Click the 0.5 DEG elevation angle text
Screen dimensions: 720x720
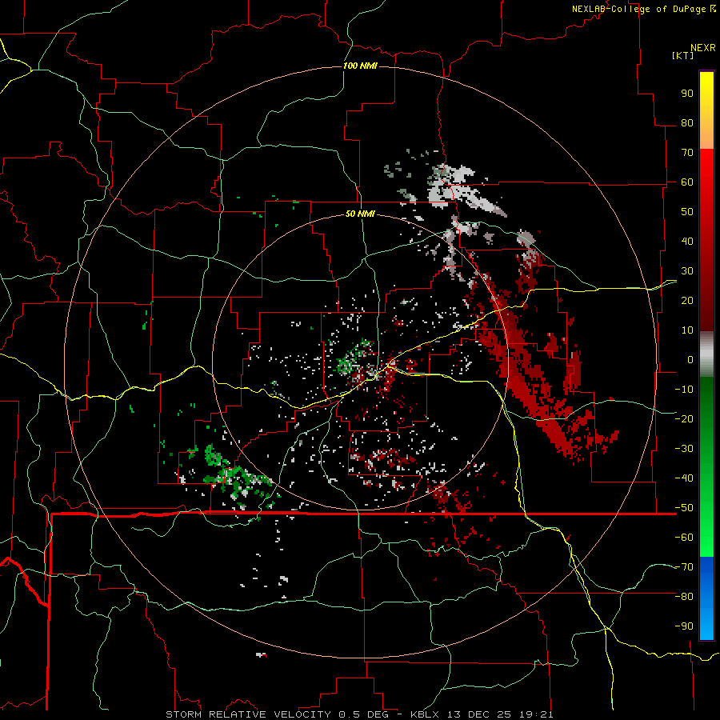tap(364, 714)
